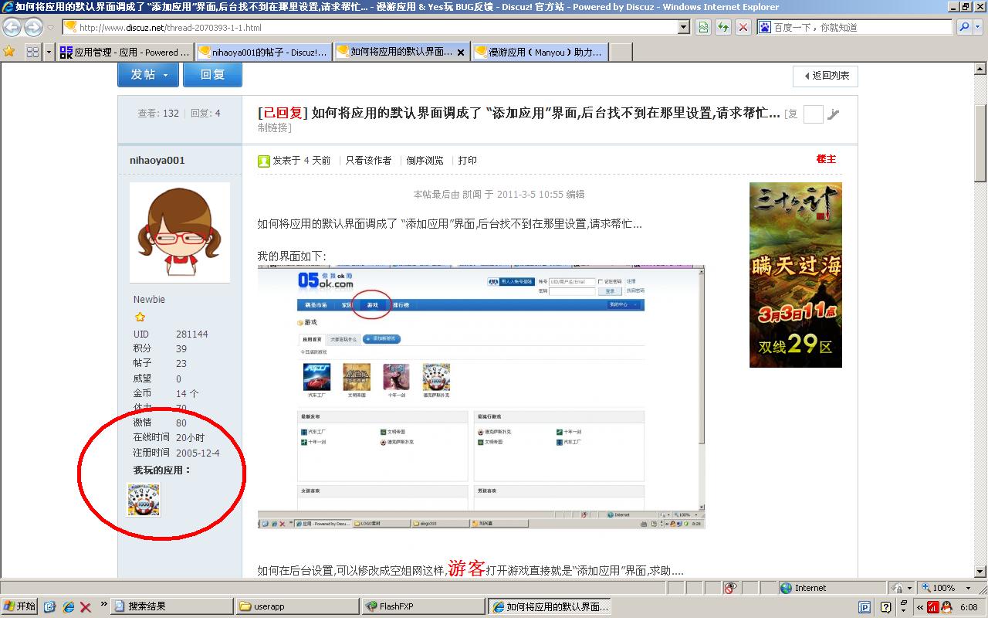Click the 瞒天过海 game advertisement banner
Image resolution: width=988 pixels, height=618 pixels.
[796, 275]
